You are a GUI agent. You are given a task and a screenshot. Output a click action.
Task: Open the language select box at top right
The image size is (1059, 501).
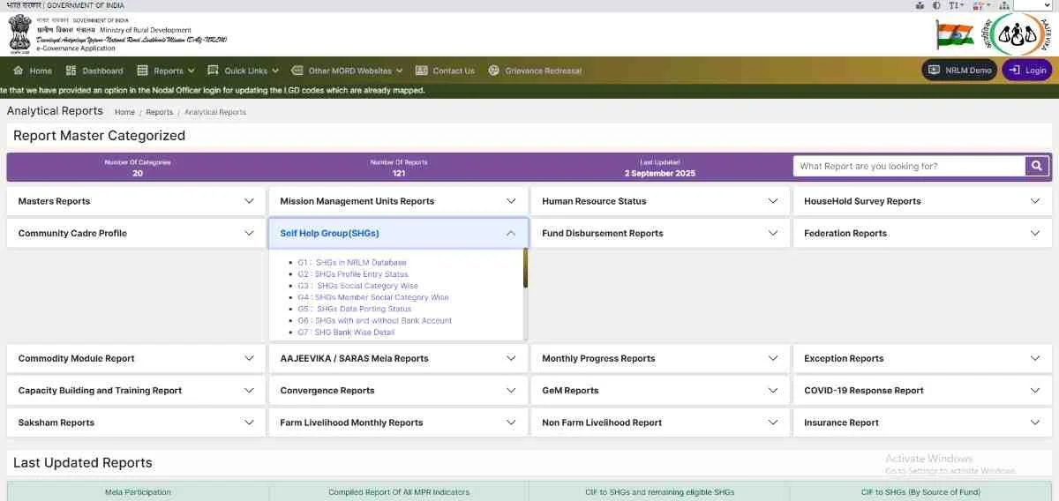point(1033,5)
